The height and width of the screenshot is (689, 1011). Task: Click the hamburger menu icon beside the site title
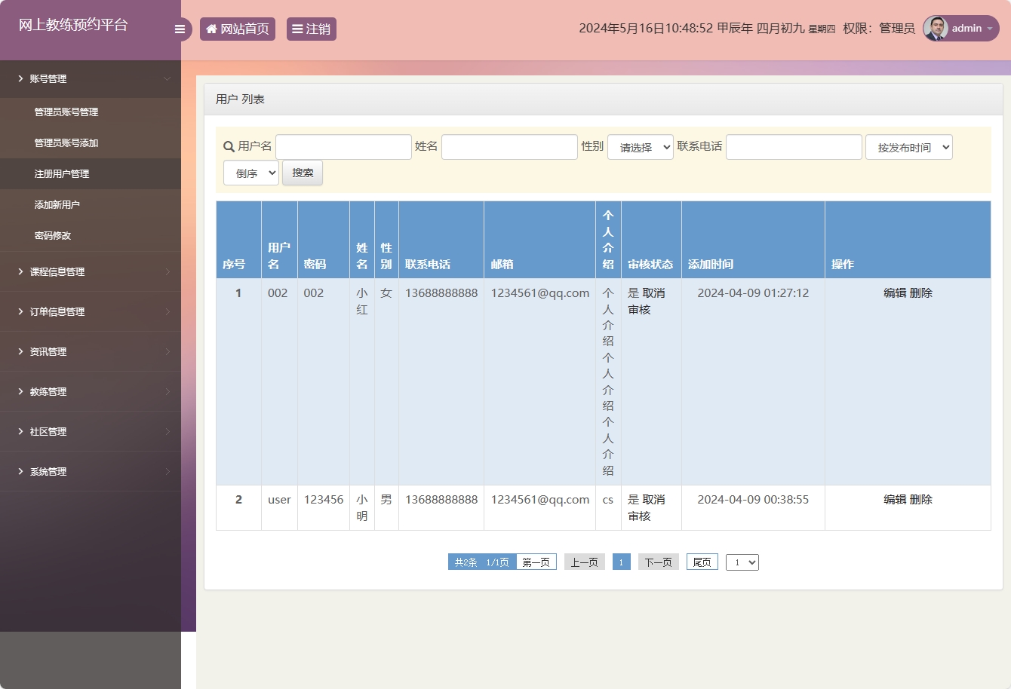(x=180, y=28)
